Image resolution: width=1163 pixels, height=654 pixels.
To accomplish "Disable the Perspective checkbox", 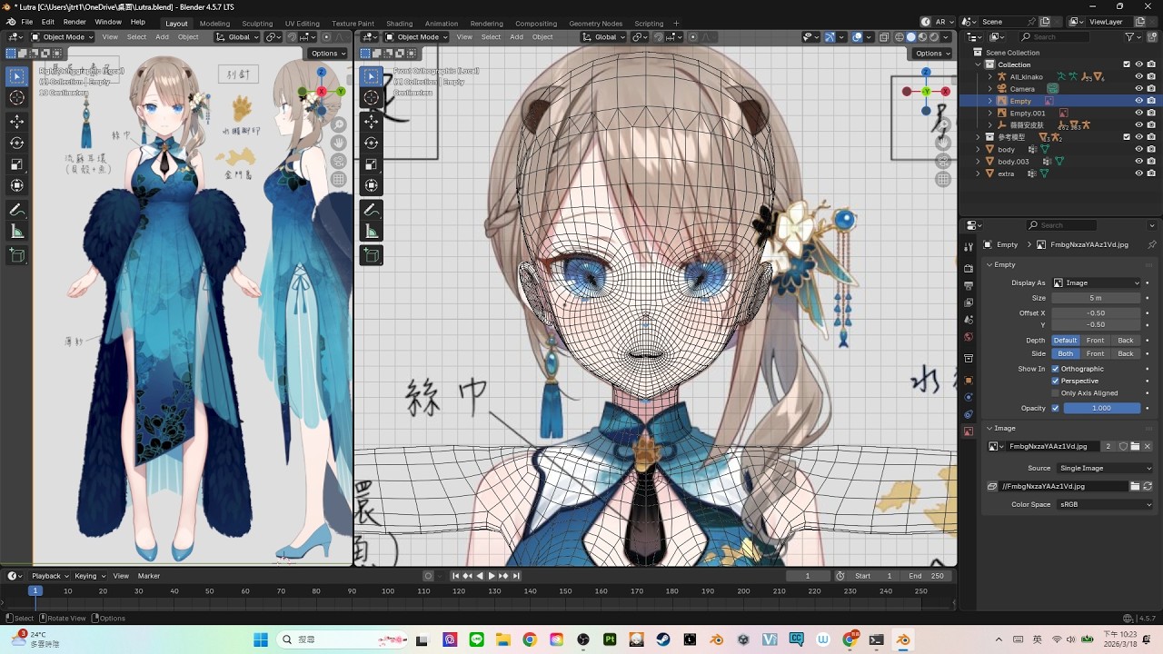I will pyautogui.click(x=1055, y=381).
